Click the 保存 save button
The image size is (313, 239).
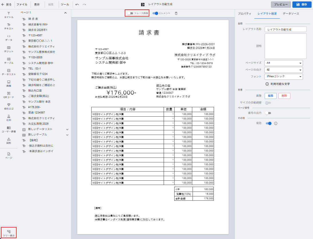pyautogui.click(x=302, y=5)
